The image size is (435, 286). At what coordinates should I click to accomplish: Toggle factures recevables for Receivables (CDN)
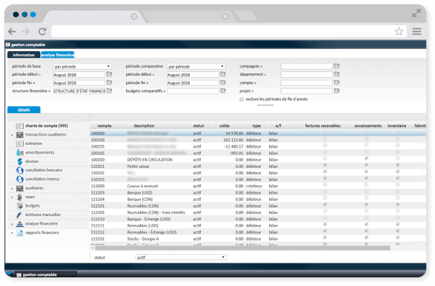click(x=325, y=205)
